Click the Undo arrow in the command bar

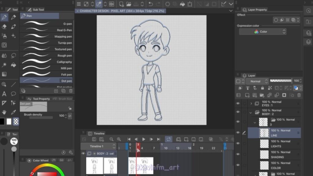[x=150, y=4]
